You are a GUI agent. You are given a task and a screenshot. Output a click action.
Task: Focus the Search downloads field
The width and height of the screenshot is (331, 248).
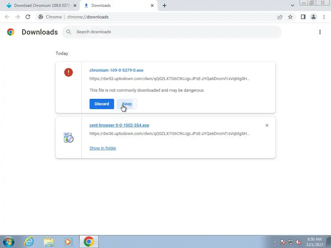click(x=172, y=32)
